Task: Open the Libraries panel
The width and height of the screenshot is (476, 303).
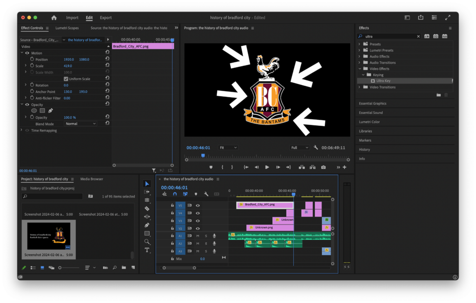Action: [x=365, y=131]
